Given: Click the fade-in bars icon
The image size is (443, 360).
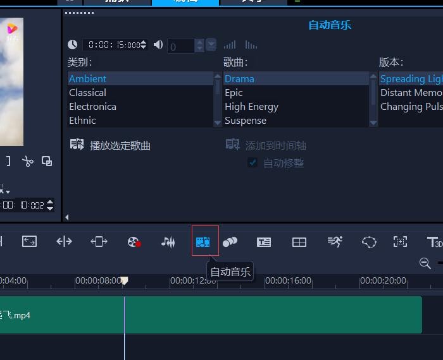Looking at the screenshot, I should [x=230, y=45].
